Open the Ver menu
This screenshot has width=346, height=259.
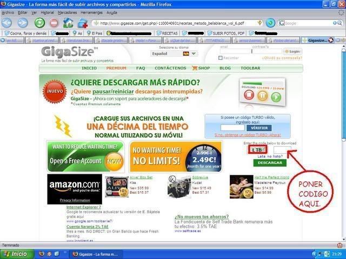pos(34,12)
